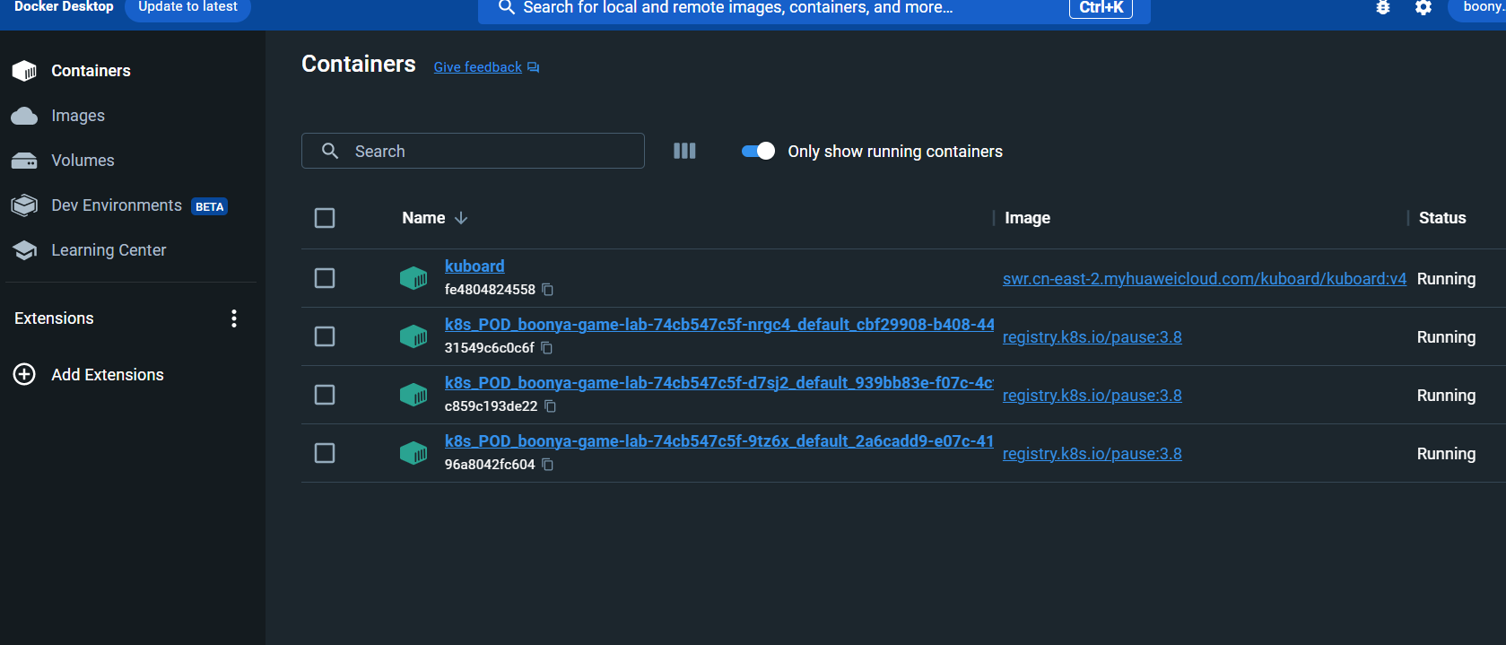The height and width of the screenshot is (645, 1506).
Task: Click the Image column header
Action: click(1027, 218)
